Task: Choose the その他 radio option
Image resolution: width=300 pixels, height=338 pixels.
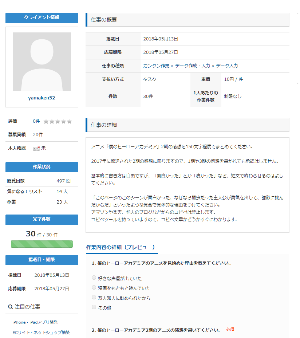Action: pyautogui.click(x=94, y=307)
